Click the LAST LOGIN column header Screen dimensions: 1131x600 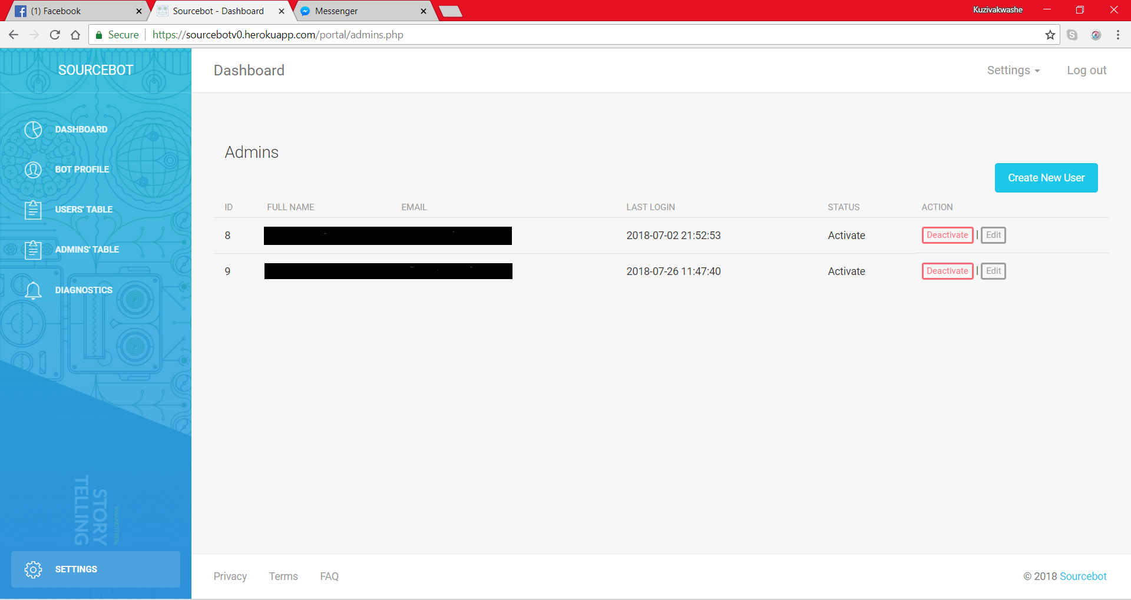(x=650, y=207)
